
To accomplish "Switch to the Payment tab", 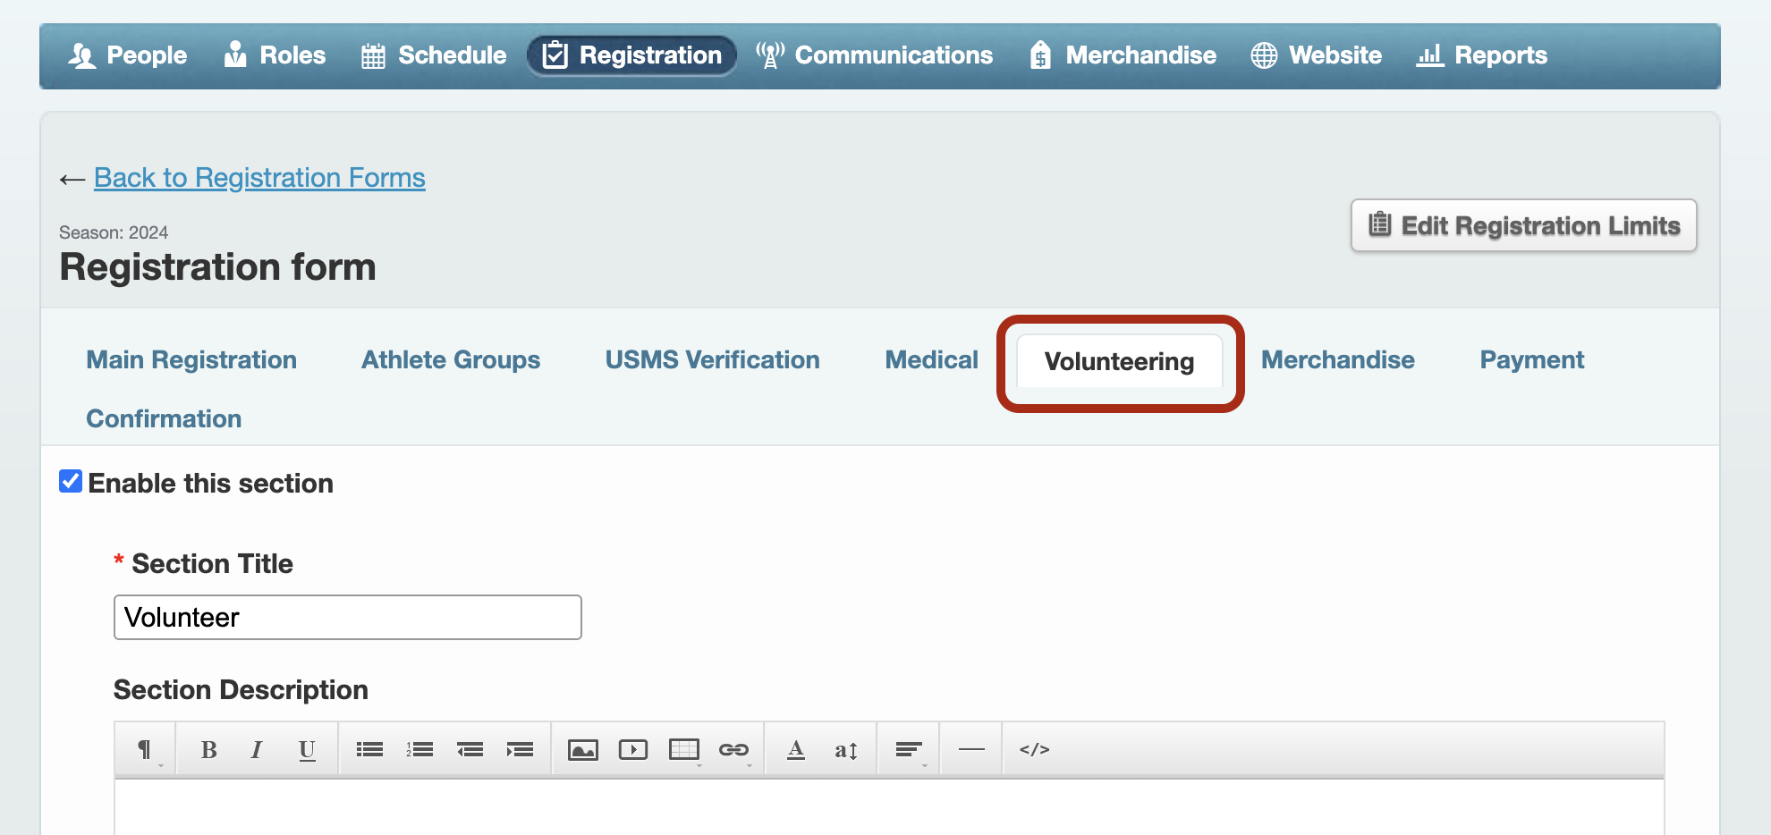I will tap(1532, 359).
